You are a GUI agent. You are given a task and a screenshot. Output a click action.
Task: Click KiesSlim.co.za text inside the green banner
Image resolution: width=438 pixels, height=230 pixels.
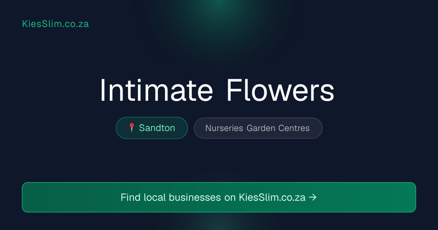272,197
